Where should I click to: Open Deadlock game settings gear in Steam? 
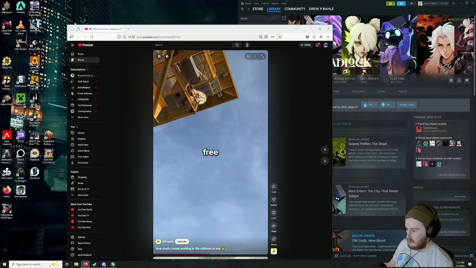click(451, 80)
